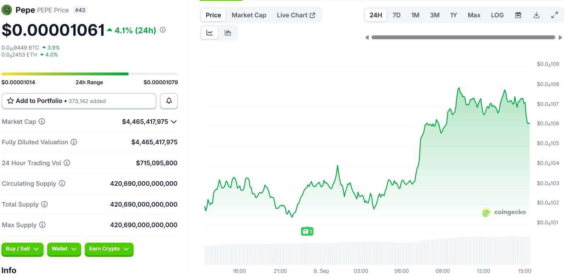Open the Earn Crypto dropdown
580x277 pixels.
pyautogui.click(x=109, y=249)
